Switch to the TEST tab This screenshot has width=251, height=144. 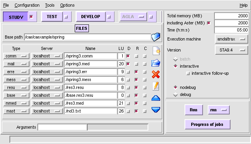[x=52, y=17]
